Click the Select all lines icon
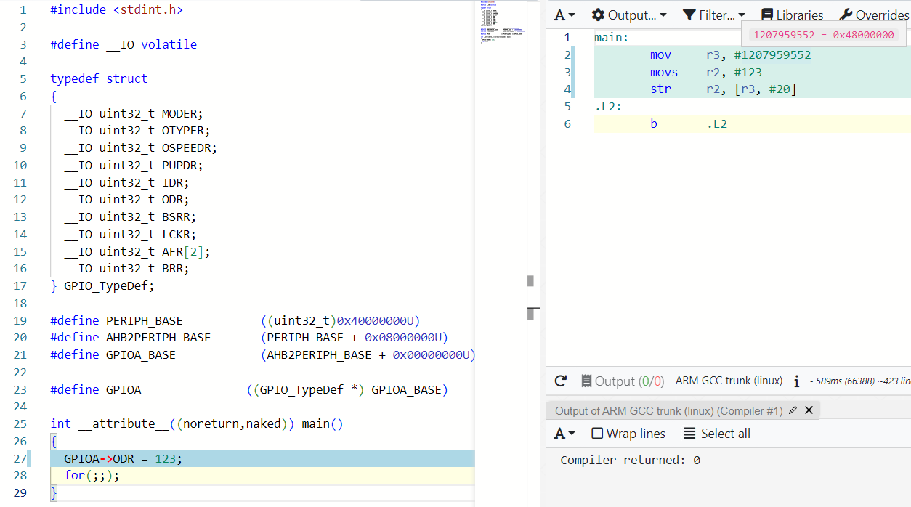This screenshot has width=911, height=507. pyautogui.click(x=689, y=434)
